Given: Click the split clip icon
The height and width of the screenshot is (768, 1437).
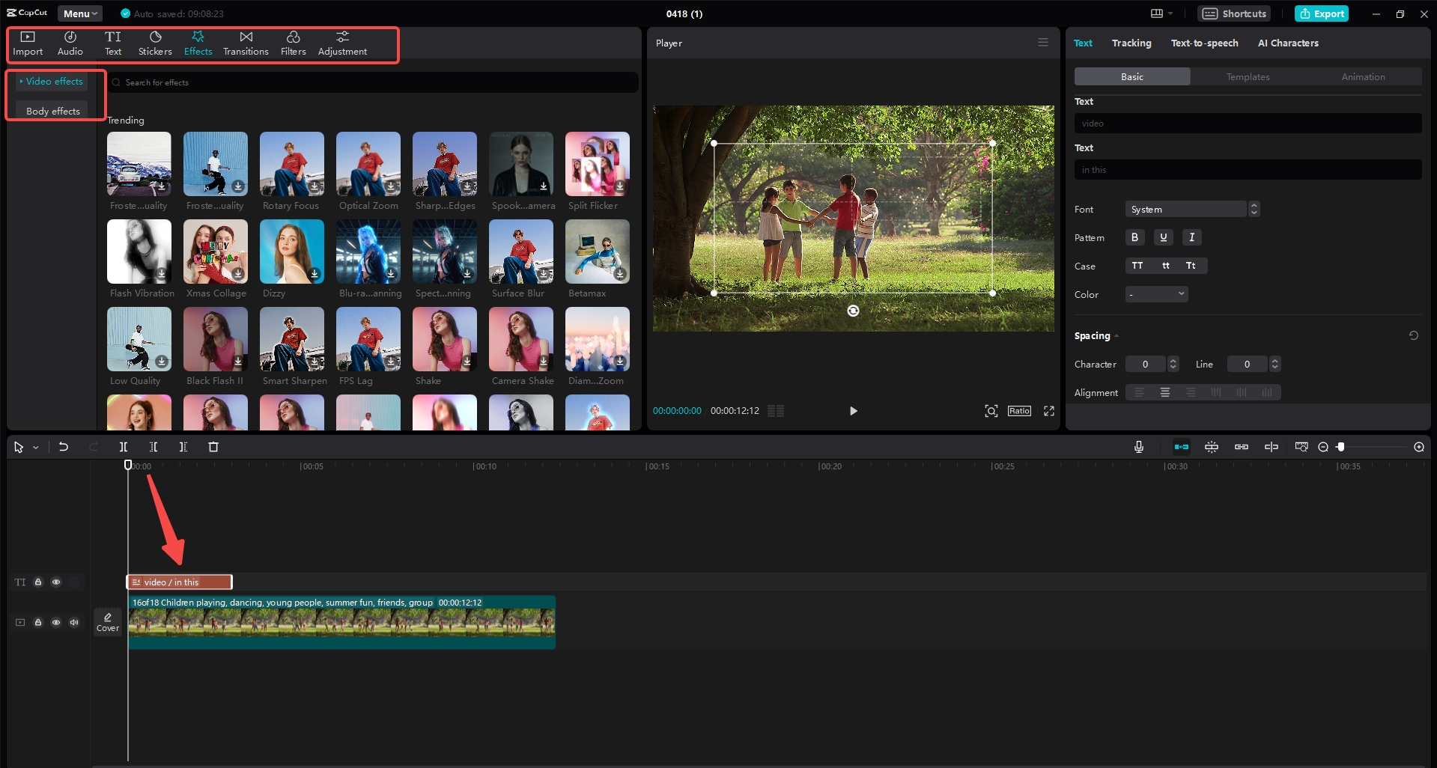Looking at the screenshot, I should [x=124, y=446].
